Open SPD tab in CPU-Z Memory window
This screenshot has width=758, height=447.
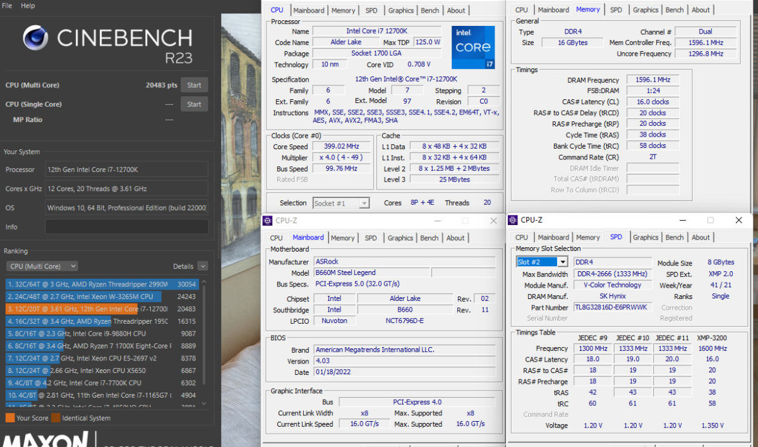(x=616, y=9)
